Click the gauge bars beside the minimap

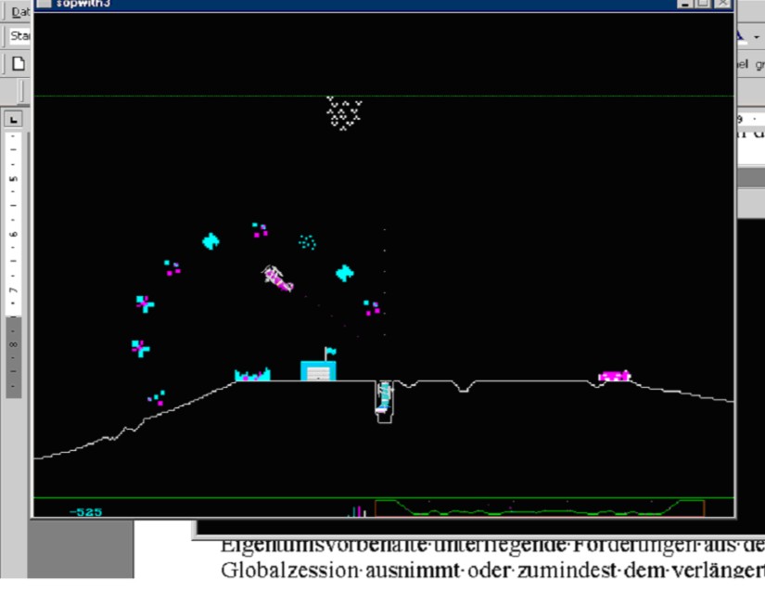point(357,511)
